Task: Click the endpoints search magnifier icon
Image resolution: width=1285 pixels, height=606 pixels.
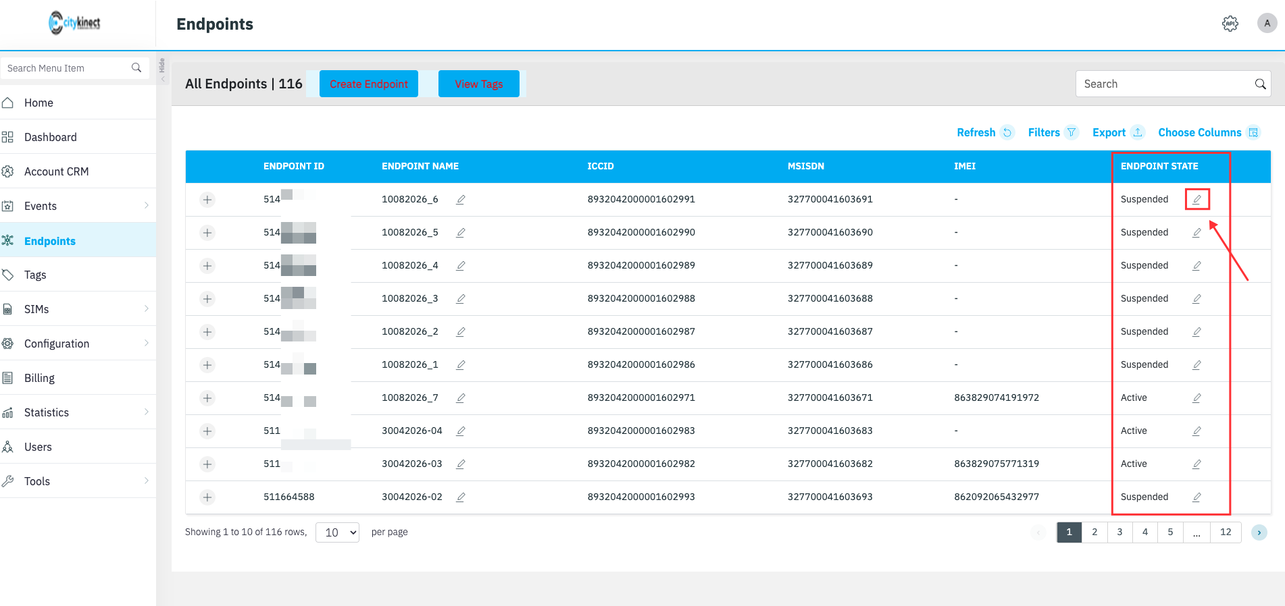Action: tap(1260, 84)
